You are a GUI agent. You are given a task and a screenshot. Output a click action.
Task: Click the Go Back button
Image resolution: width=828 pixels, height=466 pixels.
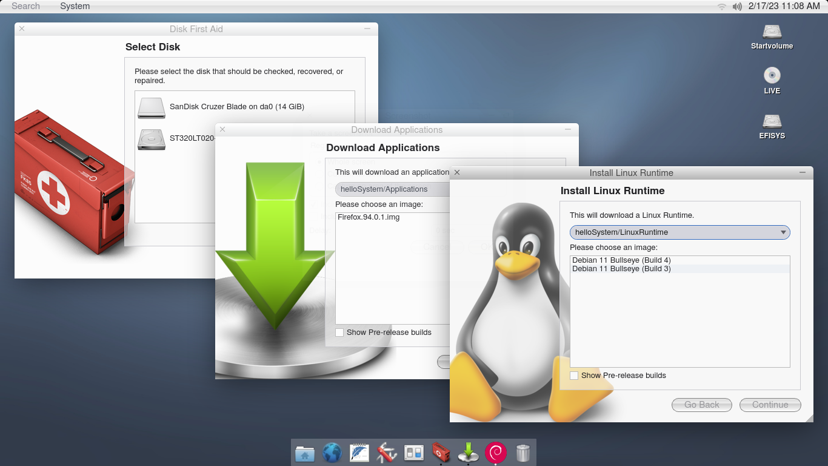point(702,405)
